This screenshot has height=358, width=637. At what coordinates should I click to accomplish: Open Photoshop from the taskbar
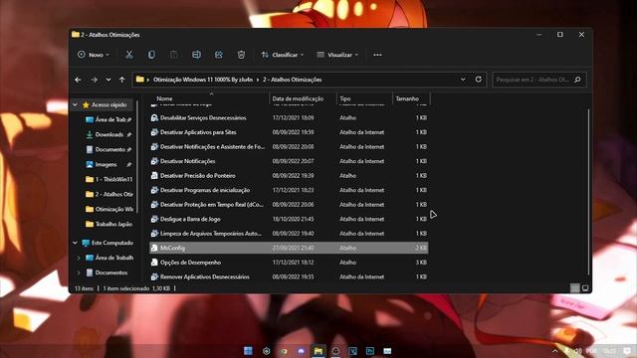pyautogui.click(x=370, y=351)
